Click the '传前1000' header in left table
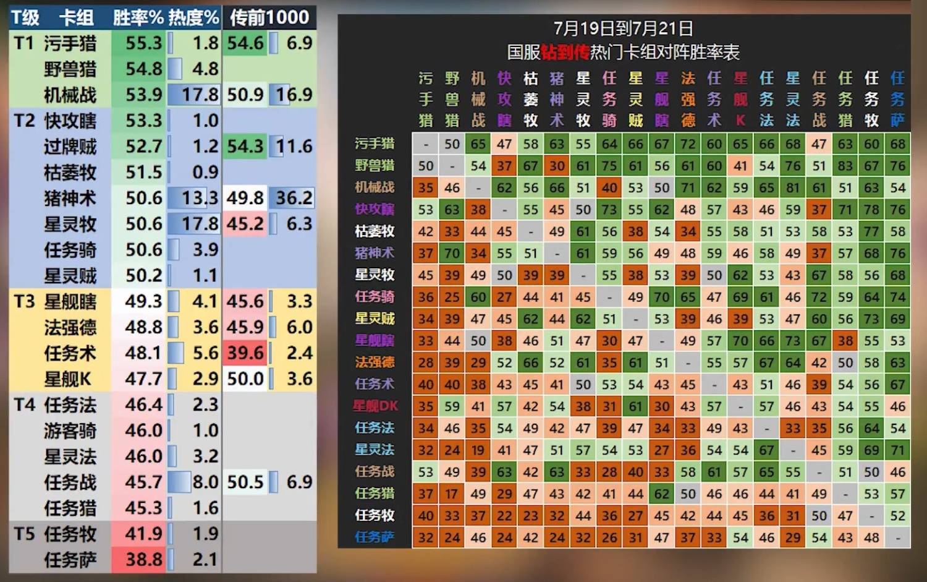The image size is (927, 582). tap(269, 17)
